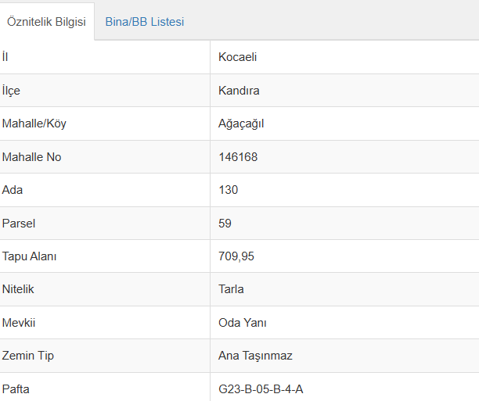Click the Mevkii value Oda Yanı
Viewport: 479px width, 401px height.
click(243, 323)
